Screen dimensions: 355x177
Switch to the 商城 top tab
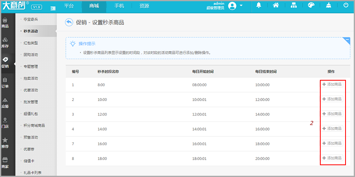[x=94, y=6]
